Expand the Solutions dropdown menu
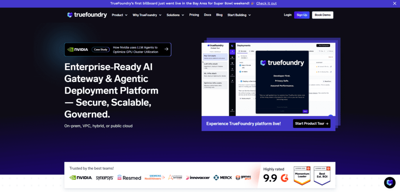The height and width of the screenshot is (192, 400). point(175,15)
